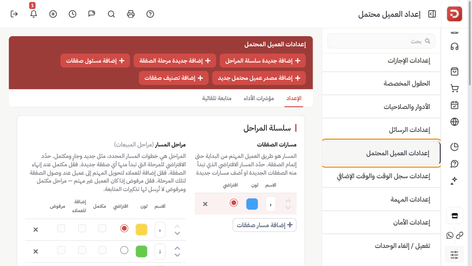The height and width of the screenshot is (266, 472).
Task: Select إعدادات العميل المحتمل menu item
Action: point(381,153)
